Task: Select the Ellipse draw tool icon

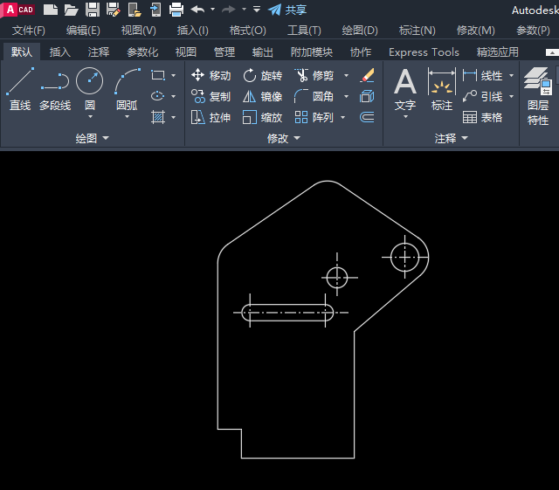Action: coord(158,96)
